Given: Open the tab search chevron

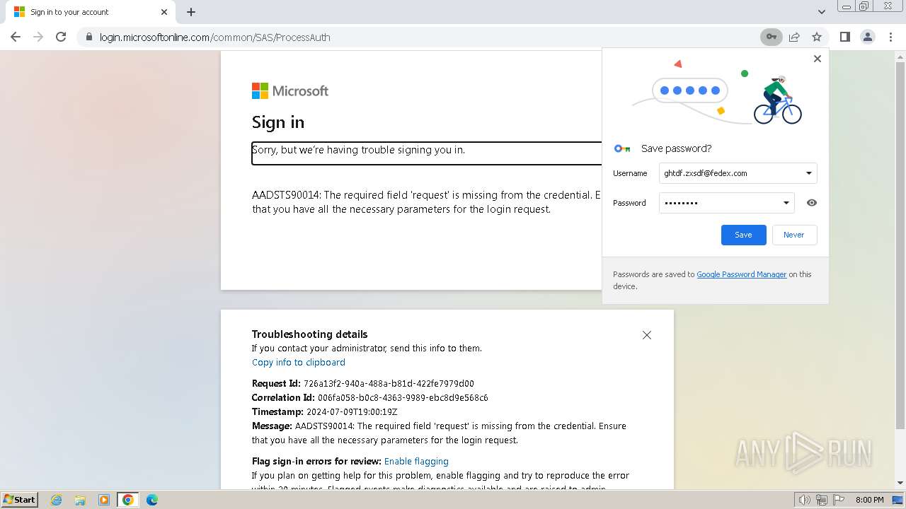Looking at the screenshot, I should point(822,12).
